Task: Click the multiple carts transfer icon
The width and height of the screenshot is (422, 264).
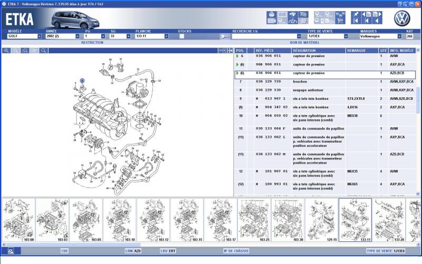Action: [x=340, y=14]
